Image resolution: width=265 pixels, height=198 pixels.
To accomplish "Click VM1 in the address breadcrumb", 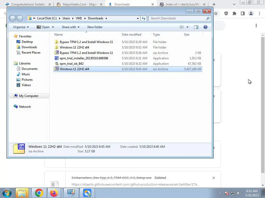I will pos(79,18).
